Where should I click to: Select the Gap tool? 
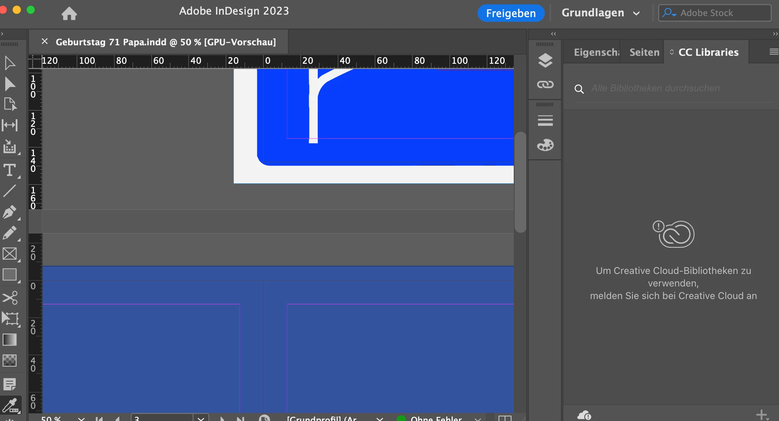point(9,125)
